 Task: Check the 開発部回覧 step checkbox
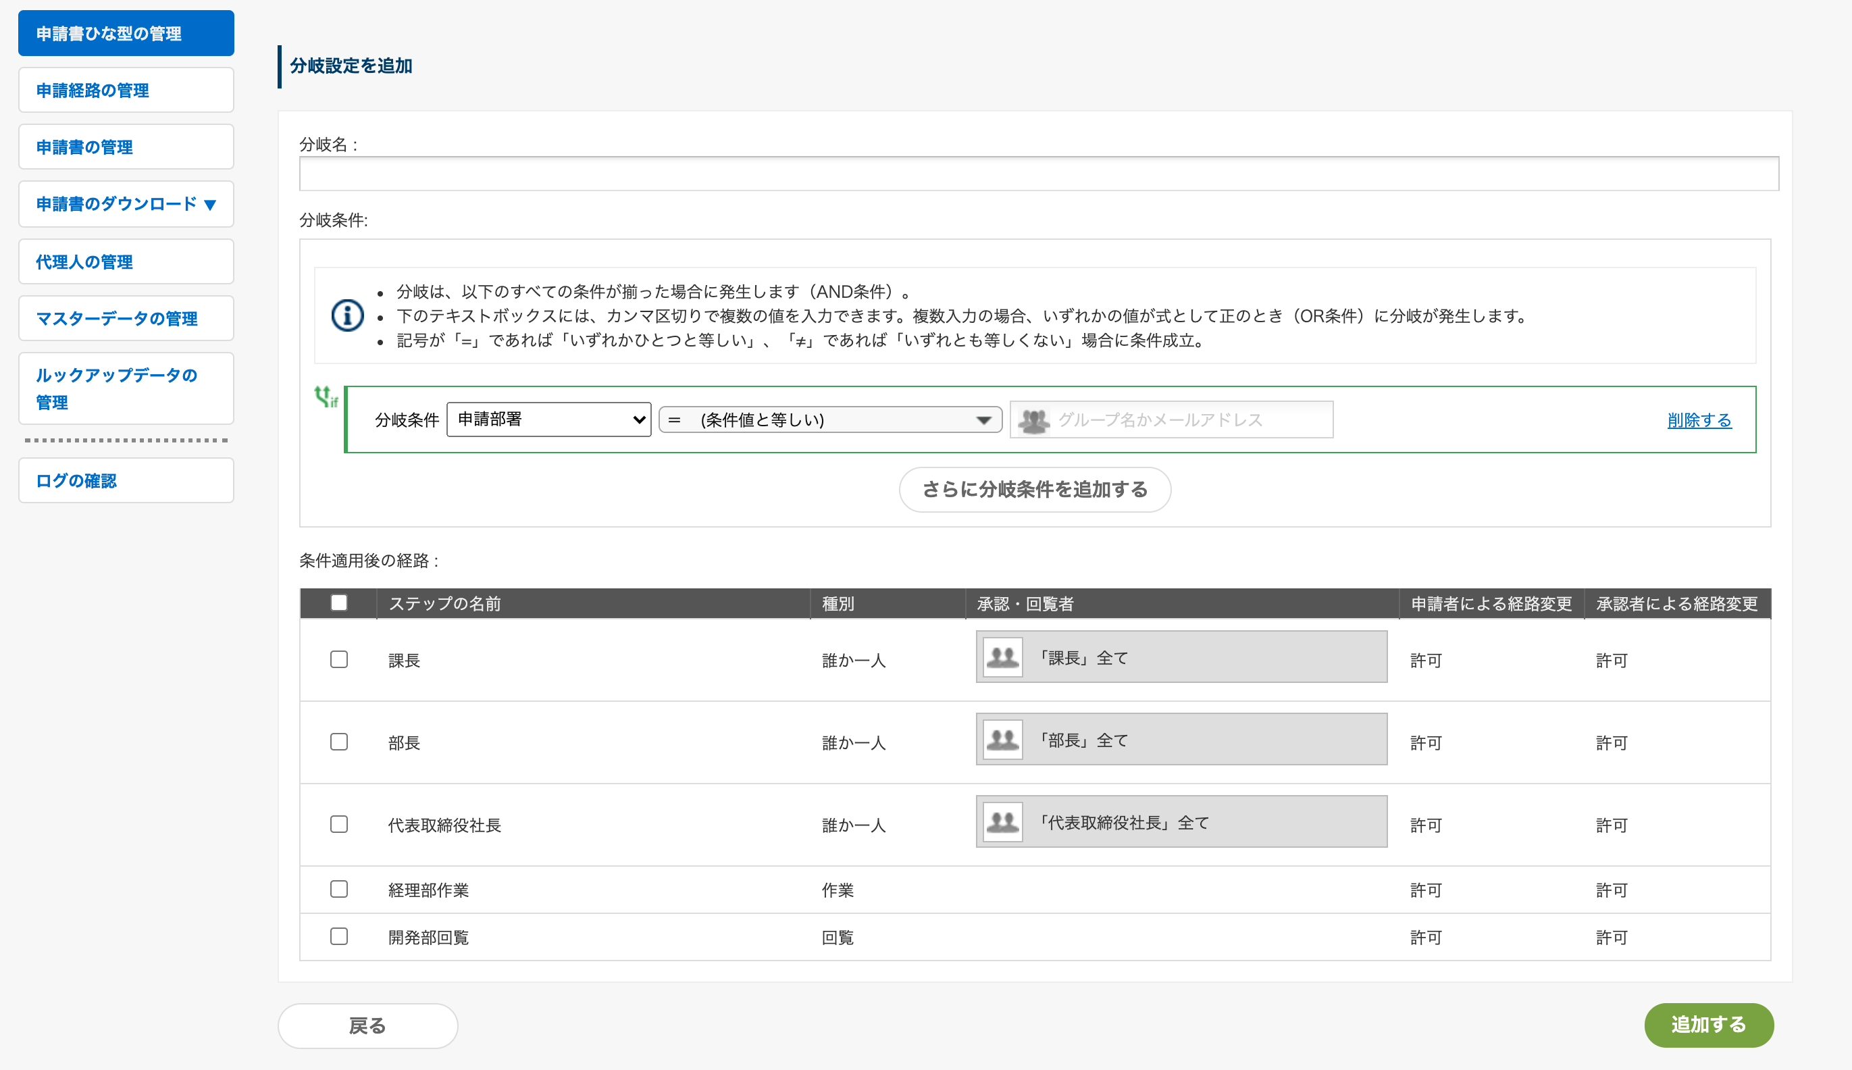point(338,936)
